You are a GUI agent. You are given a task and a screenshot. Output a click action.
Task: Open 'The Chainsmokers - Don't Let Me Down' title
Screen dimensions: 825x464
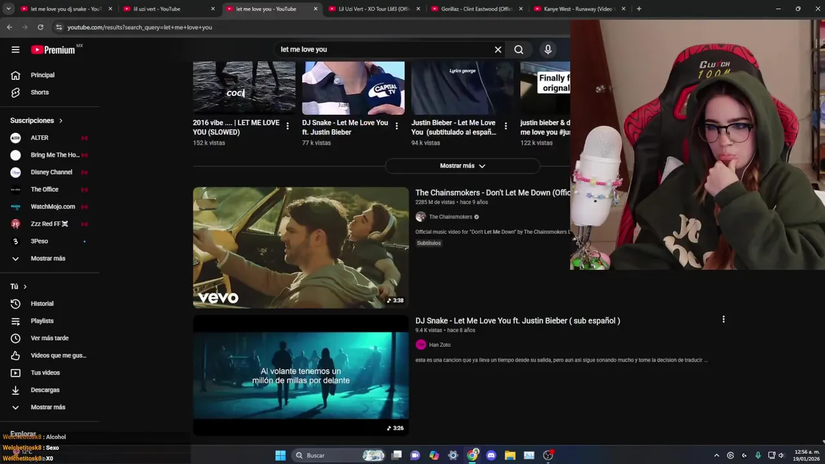(x=492, y=193)
